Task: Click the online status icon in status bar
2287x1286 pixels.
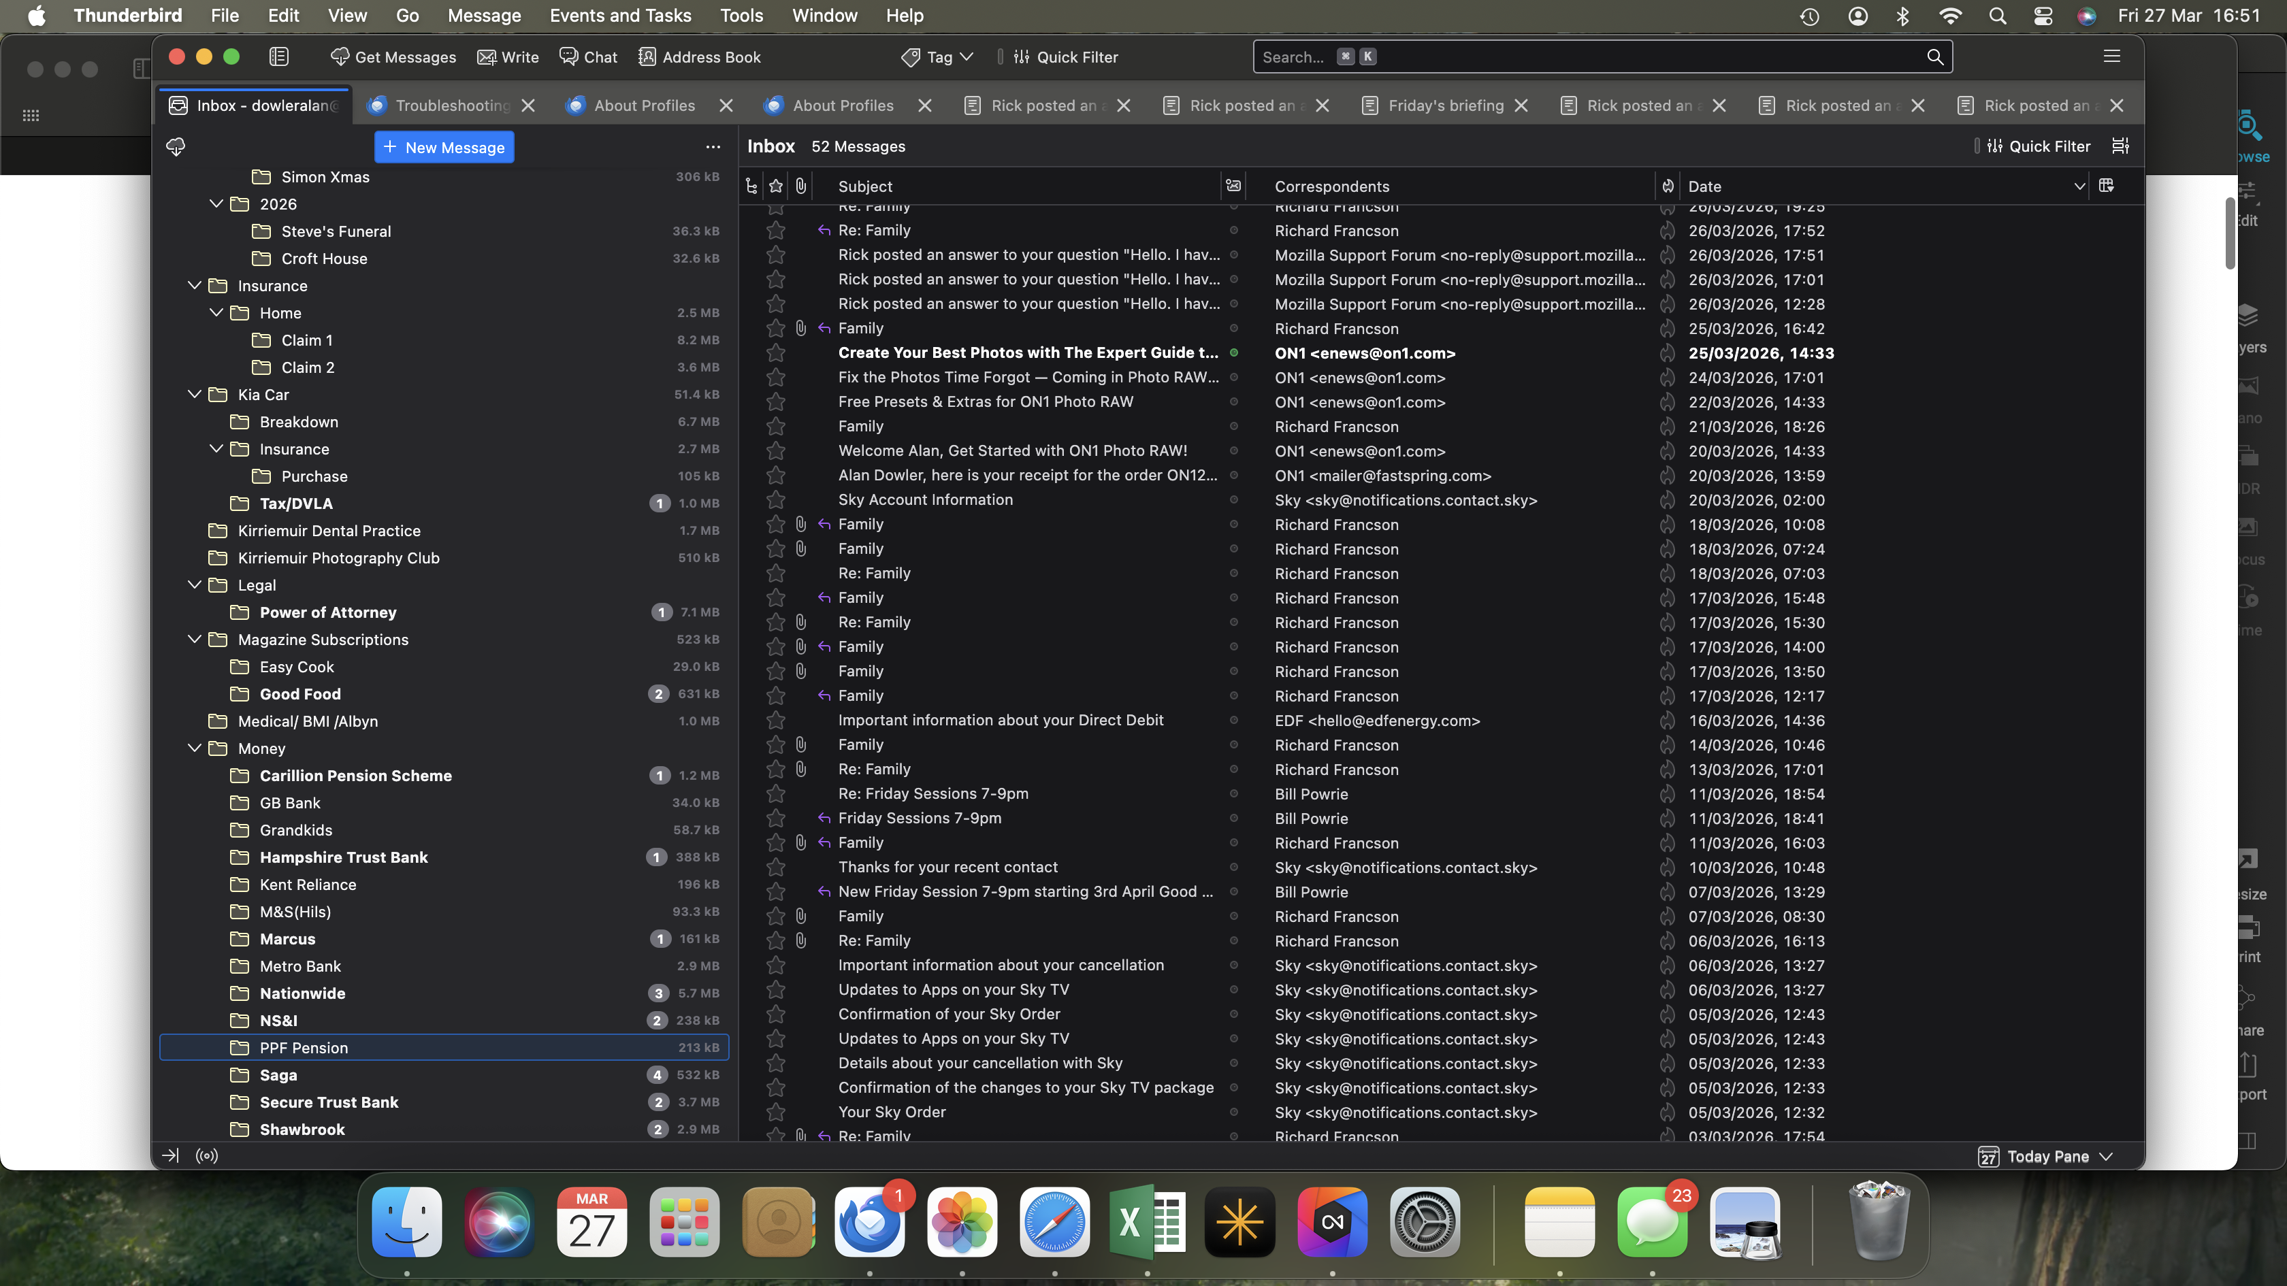Action: [207, 1155]
